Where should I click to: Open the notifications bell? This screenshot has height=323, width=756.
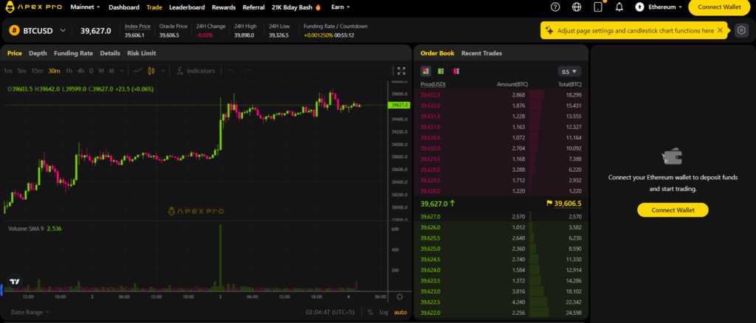[x=619, y=7]
